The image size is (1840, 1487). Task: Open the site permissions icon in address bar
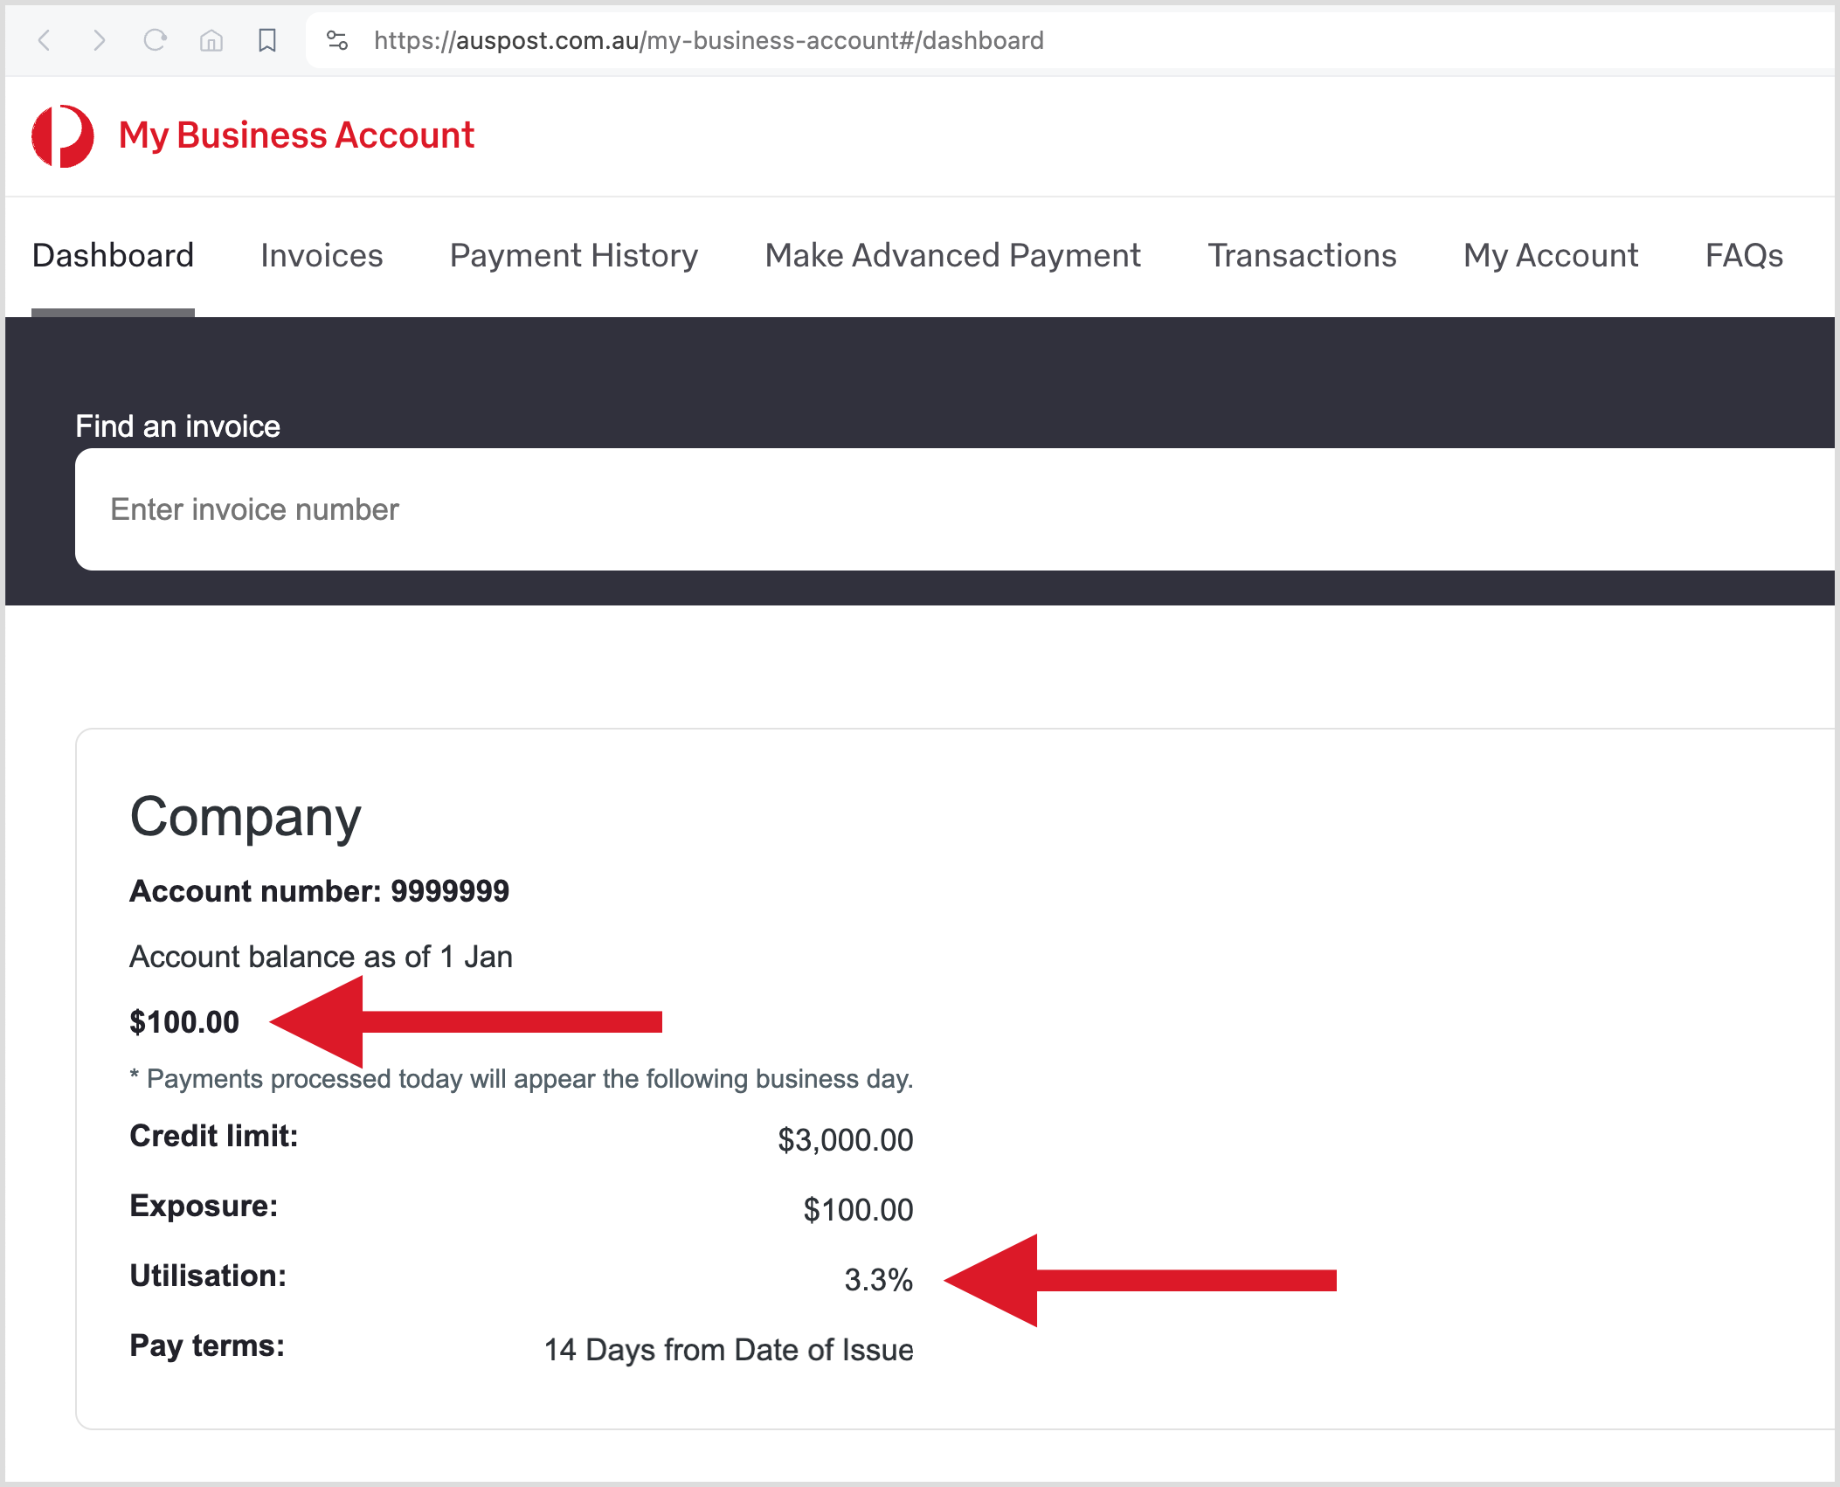coord(336,39)
